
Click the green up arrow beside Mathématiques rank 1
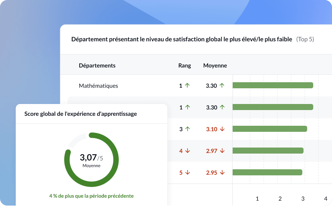pos(187,85)
